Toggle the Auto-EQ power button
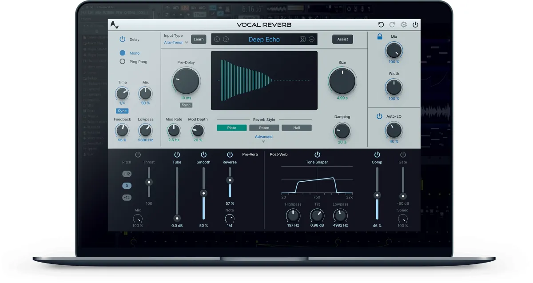This screenshot has height=283, width=533. click(379, 116)
